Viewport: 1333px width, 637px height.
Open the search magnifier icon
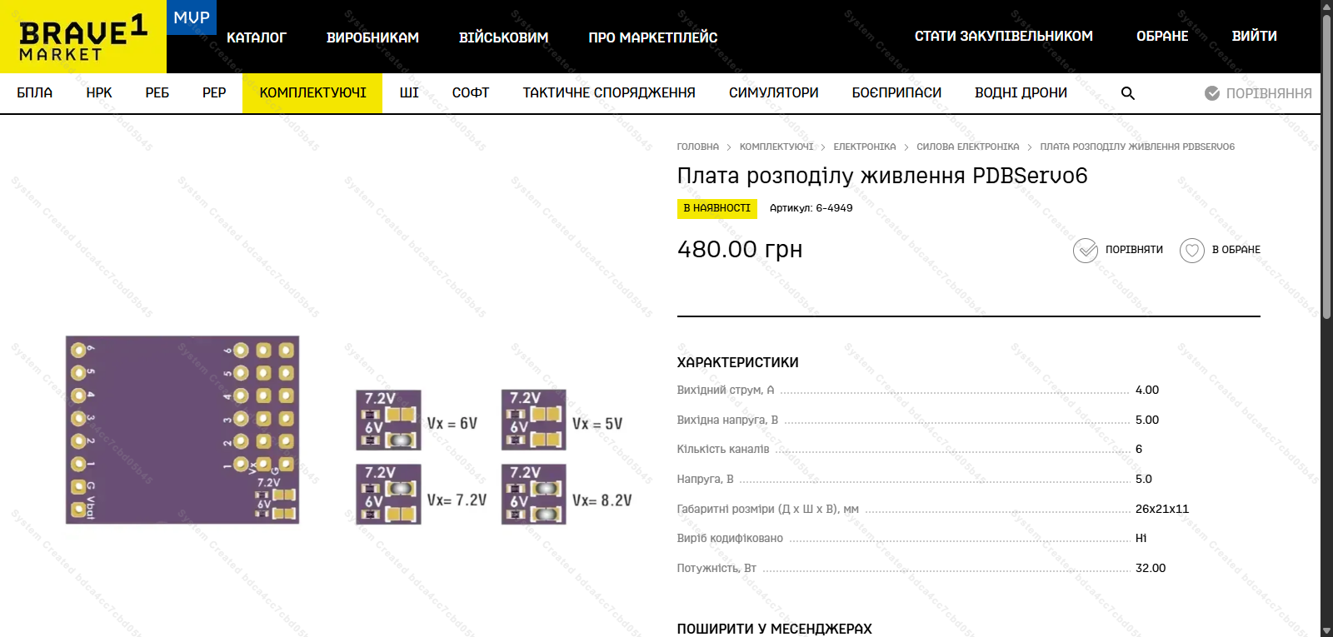[1128, 93]
